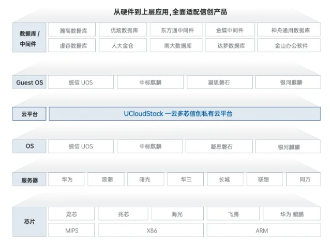
Task: Select 金山办公软件 cell
Action: pyautogui.click(x=289, y=45)
